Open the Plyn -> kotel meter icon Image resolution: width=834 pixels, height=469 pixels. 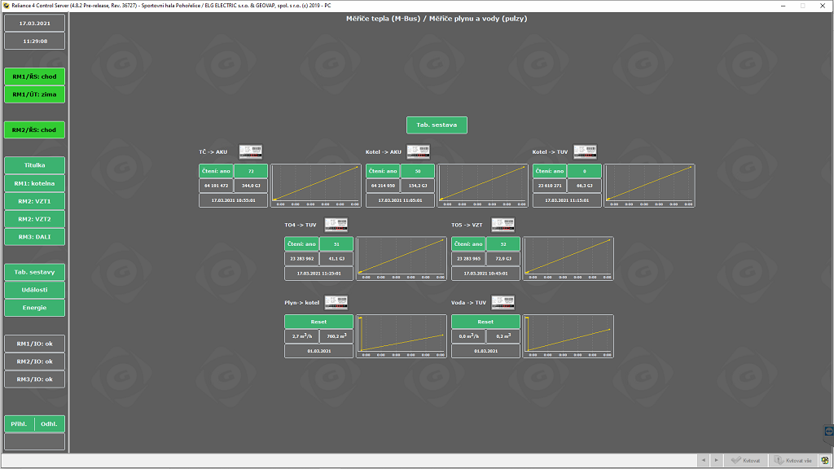point(336,302)
